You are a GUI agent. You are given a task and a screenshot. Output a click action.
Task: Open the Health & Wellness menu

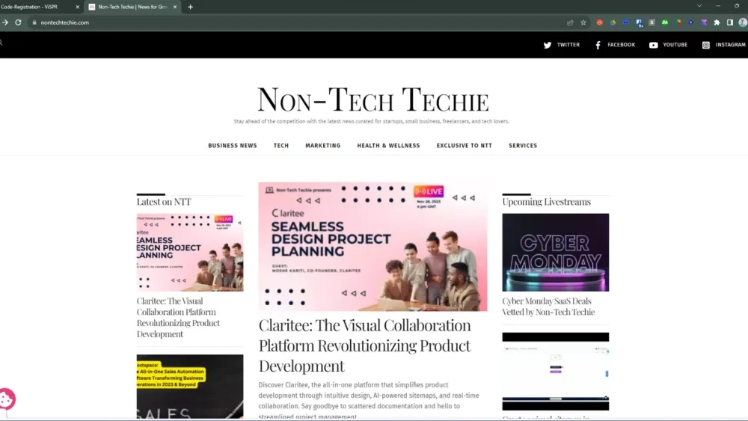coord(388,145)
